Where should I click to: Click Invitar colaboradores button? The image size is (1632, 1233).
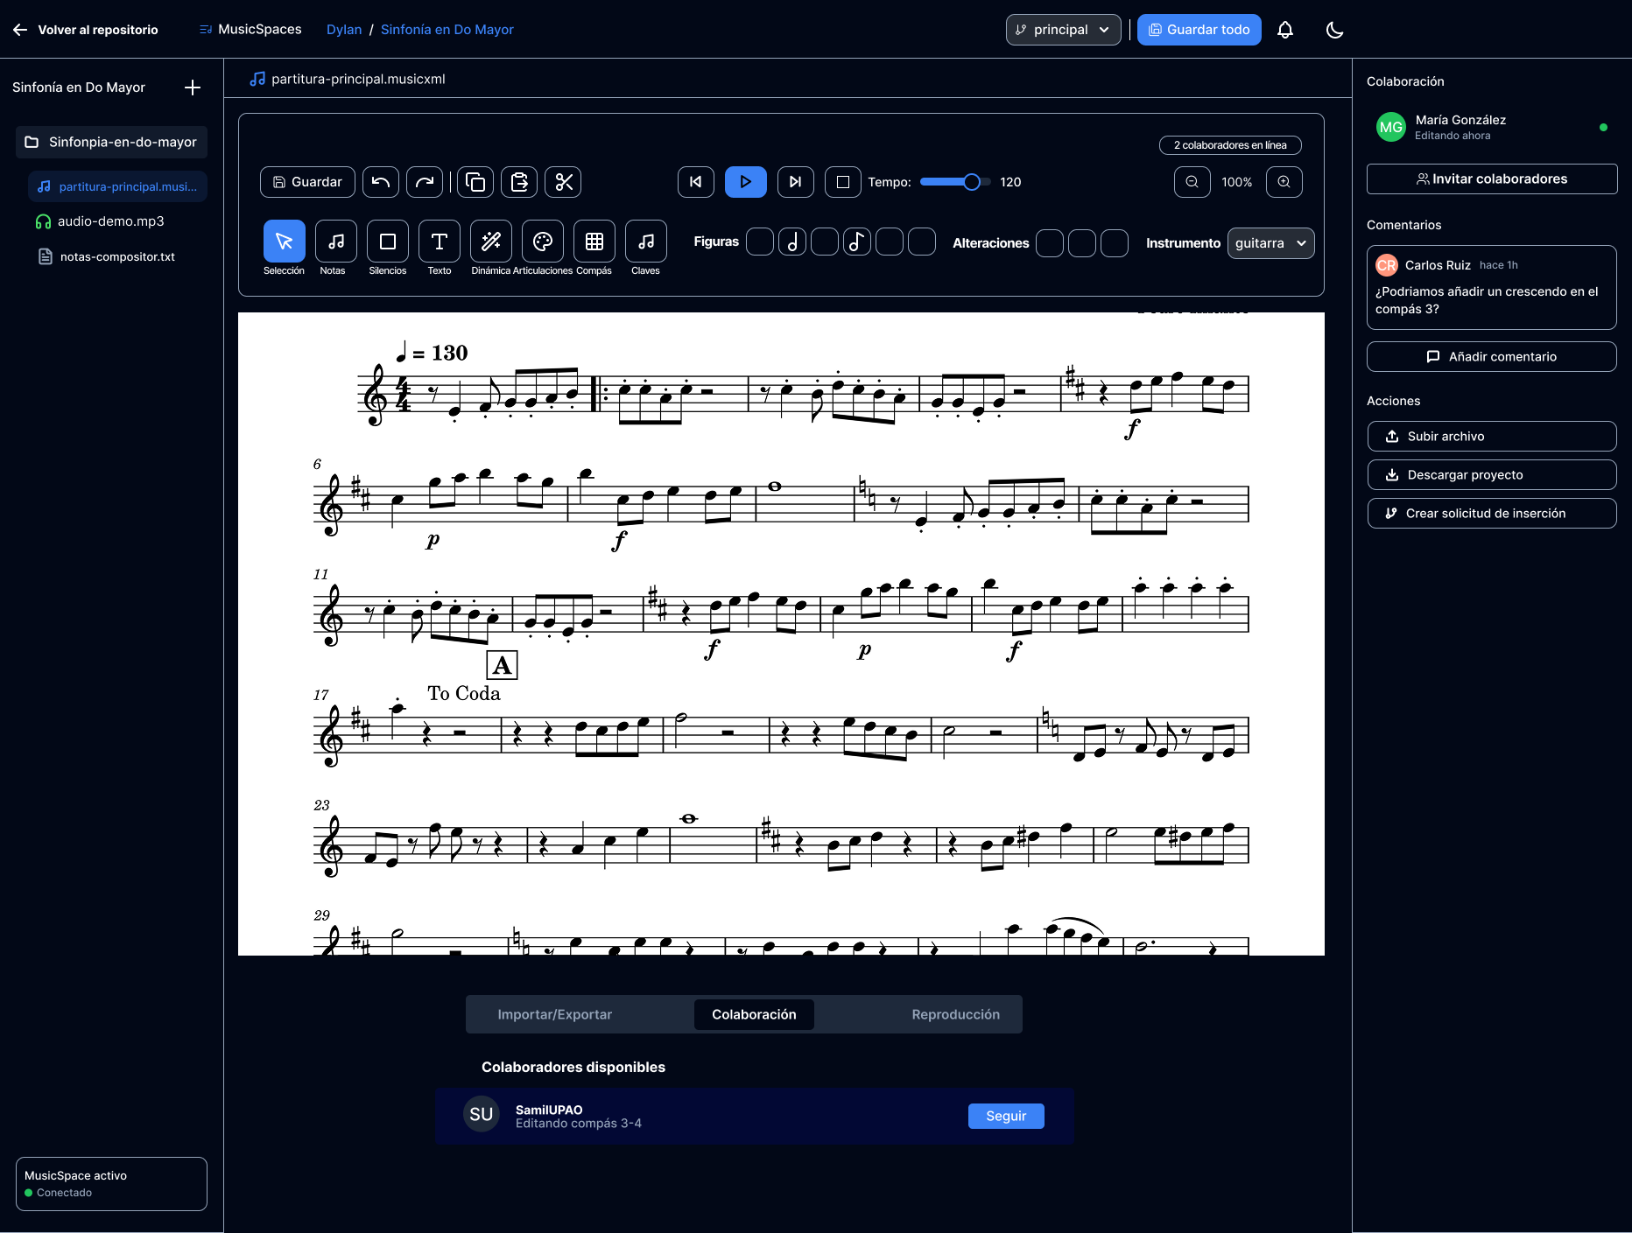[x=1492, y=179]
